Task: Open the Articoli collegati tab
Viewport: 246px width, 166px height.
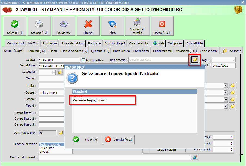Action: (115, 43)
